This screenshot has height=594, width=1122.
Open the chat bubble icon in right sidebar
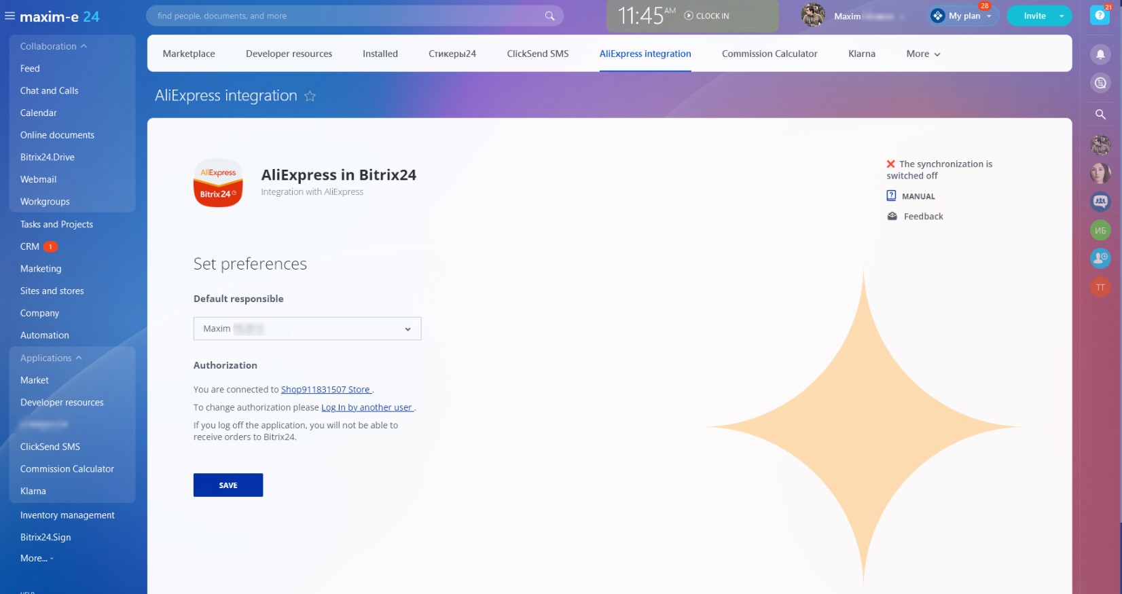pos(1100,83)
